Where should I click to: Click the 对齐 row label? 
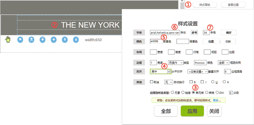tap(139, 71)
